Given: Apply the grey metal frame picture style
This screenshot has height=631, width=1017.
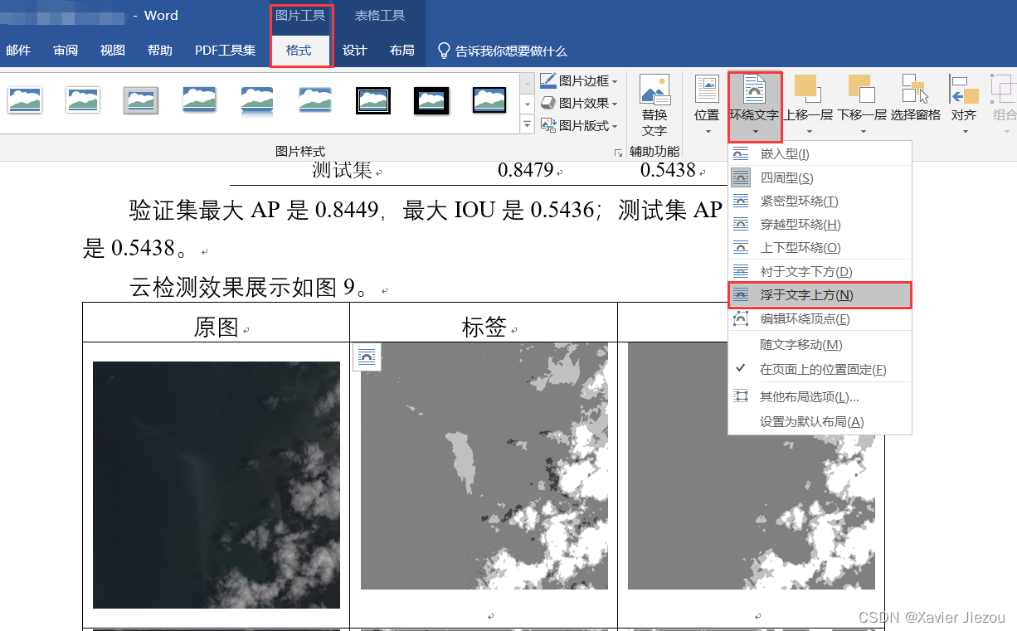Looking at the screenshot, I should tap(141, 100).
